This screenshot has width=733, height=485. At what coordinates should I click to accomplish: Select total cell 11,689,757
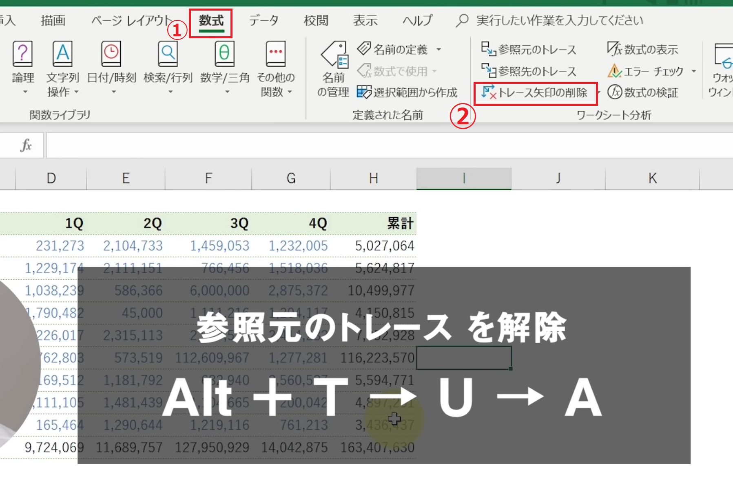pos(126,447)
